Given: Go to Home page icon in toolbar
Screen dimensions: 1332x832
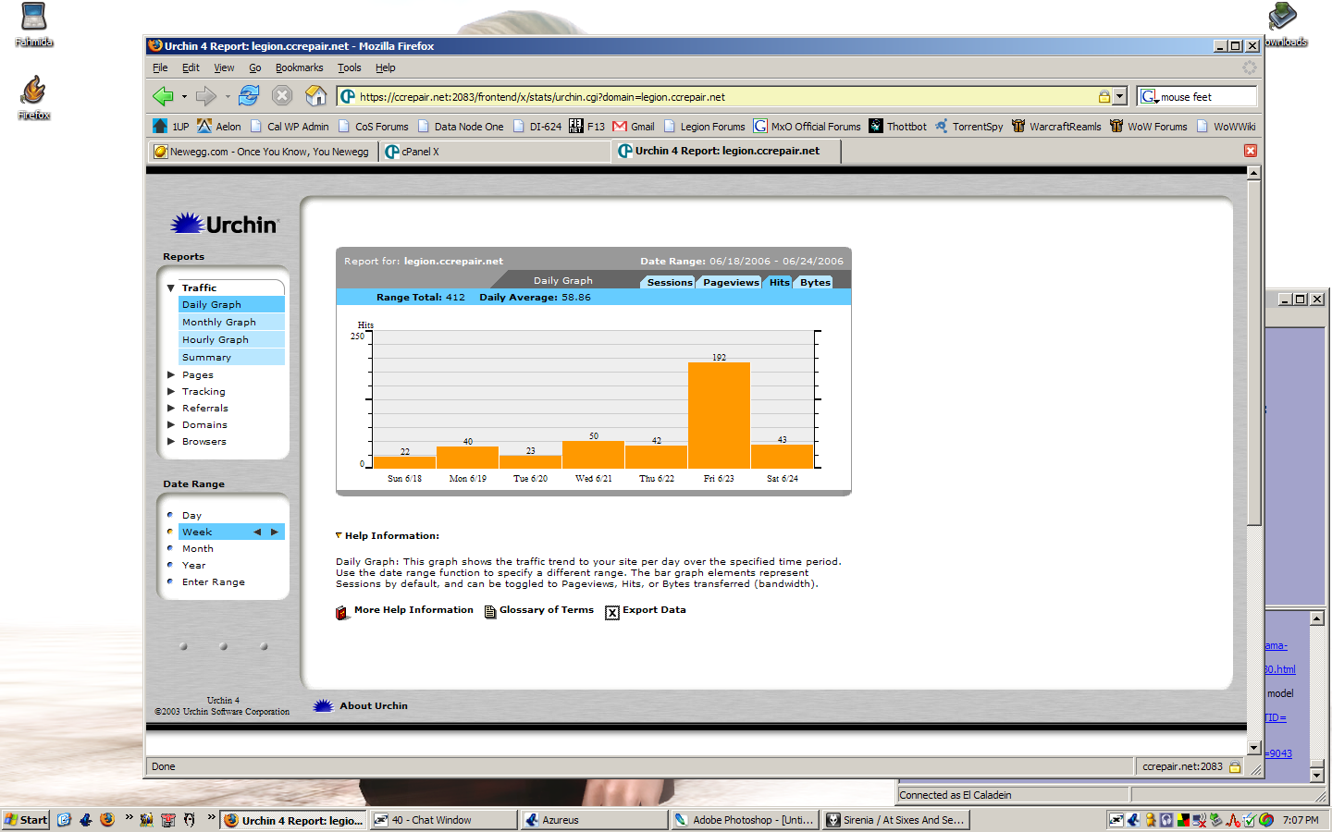Looking at the screenshot, I should click(316, 95).
